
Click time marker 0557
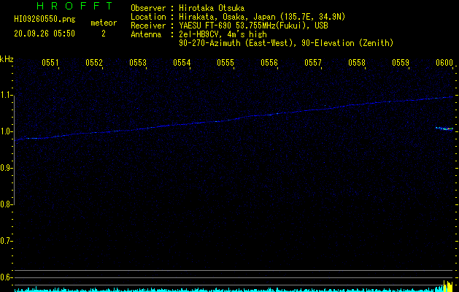coord(312,63)
